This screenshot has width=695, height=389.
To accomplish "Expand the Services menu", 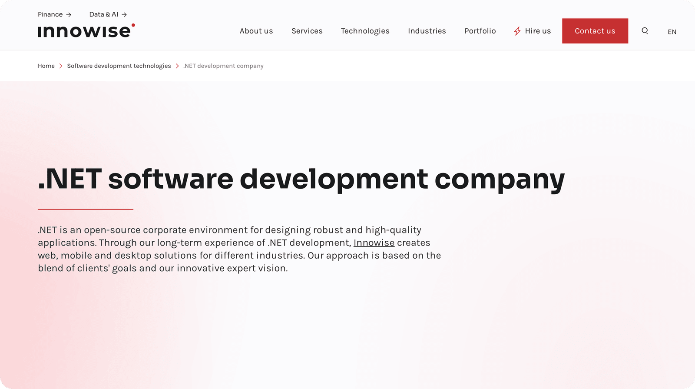I will (307, 31).
